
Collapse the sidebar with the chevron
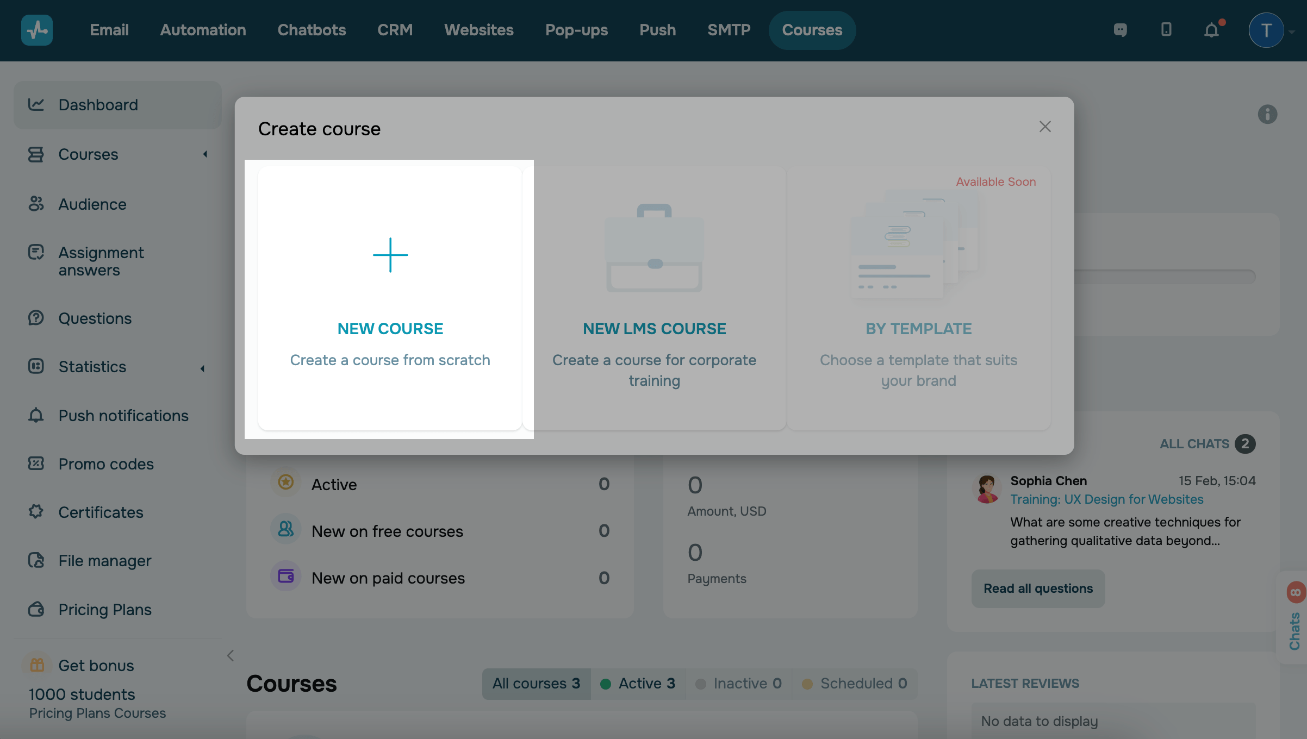pos(231,655)
